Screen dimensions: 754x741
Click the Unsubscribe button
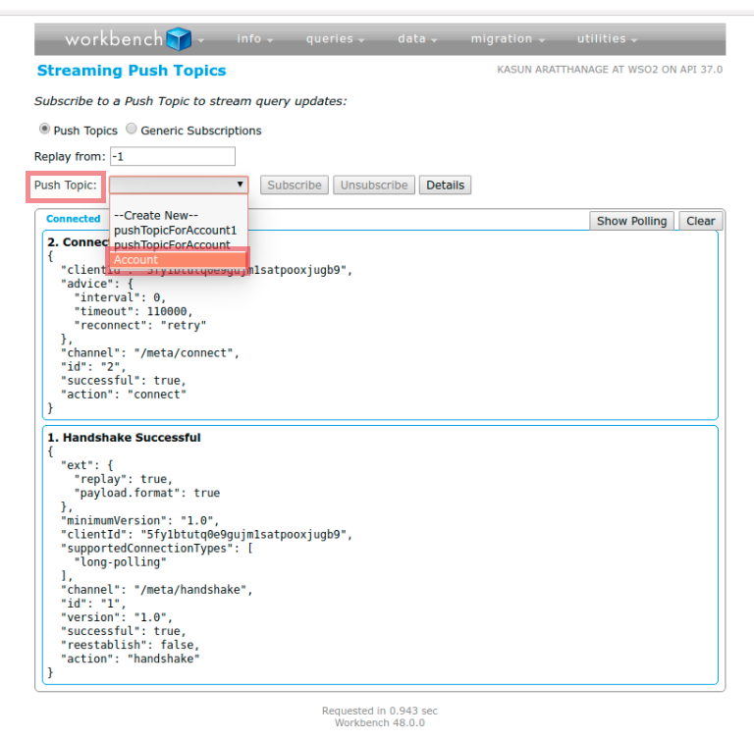click(374, 185)
